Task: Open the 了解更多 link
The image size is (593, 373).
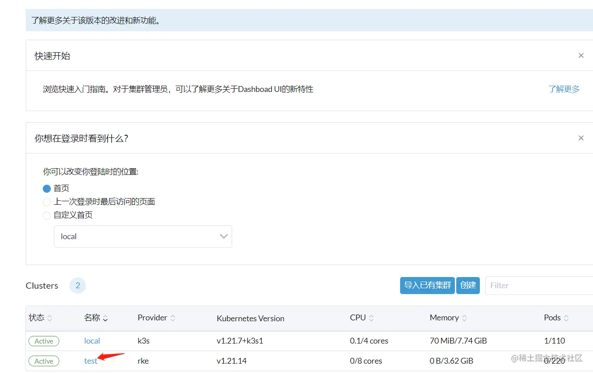Action: 564,89
